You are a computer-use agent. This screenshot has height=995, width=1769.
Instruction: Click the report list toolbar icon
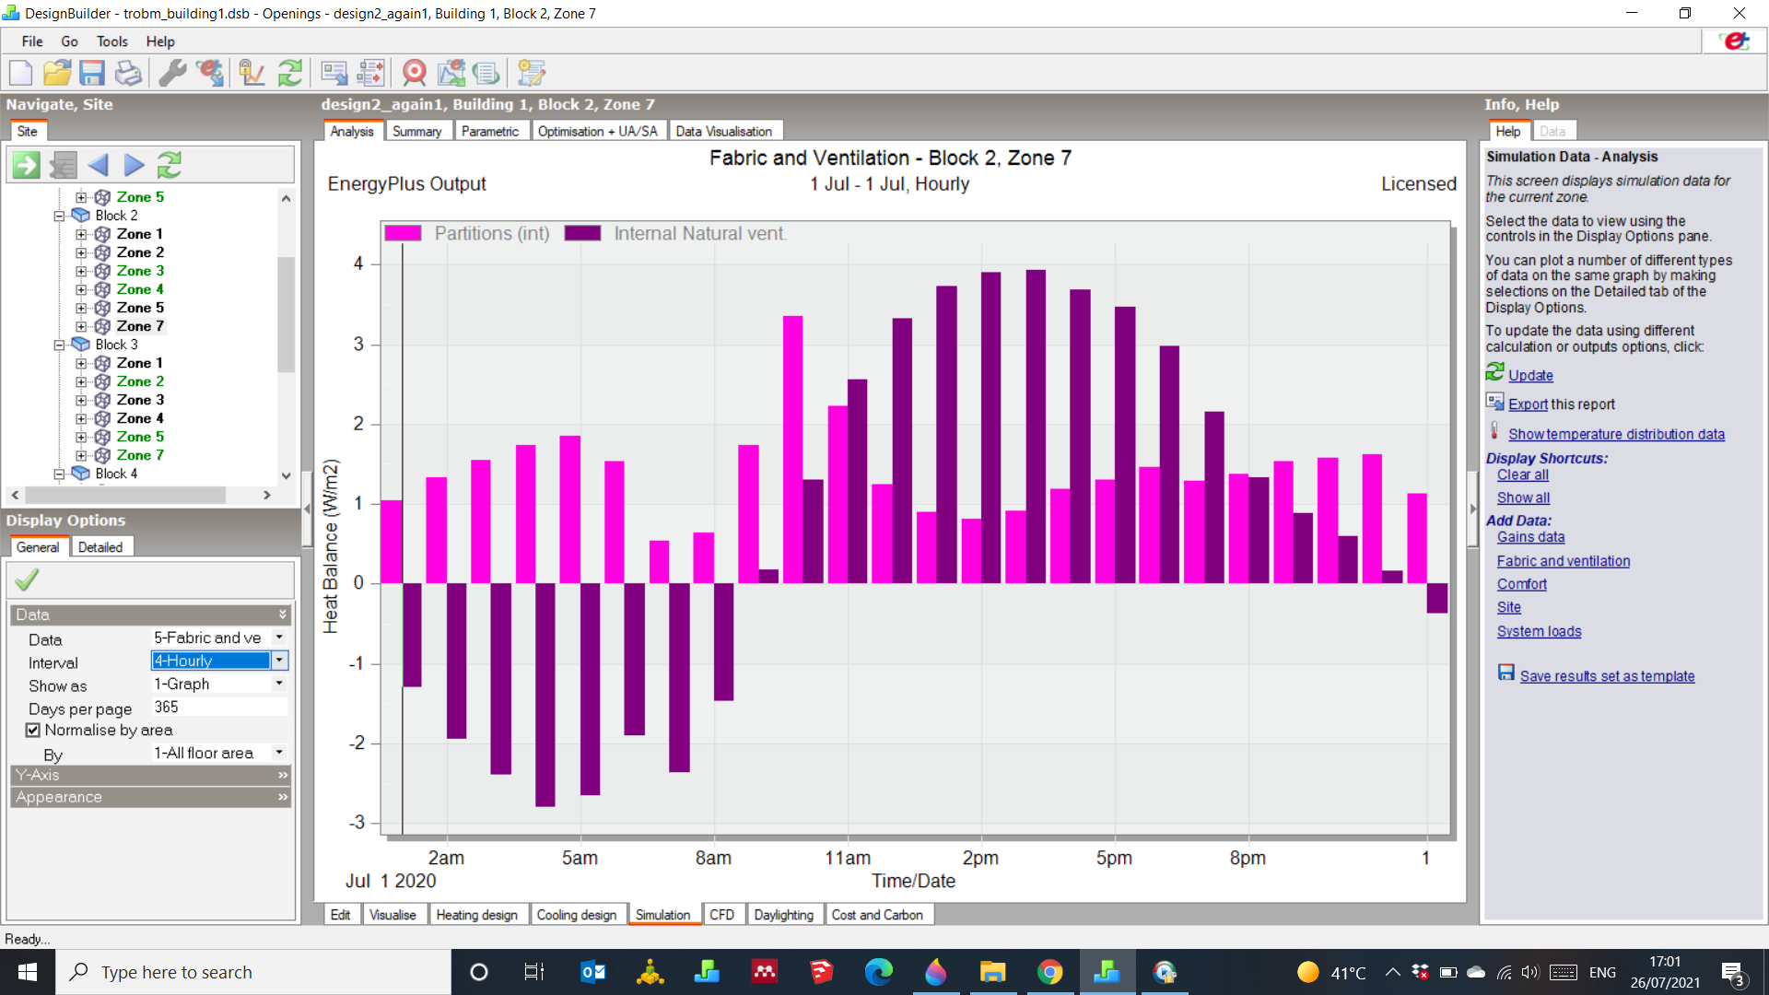486,72
